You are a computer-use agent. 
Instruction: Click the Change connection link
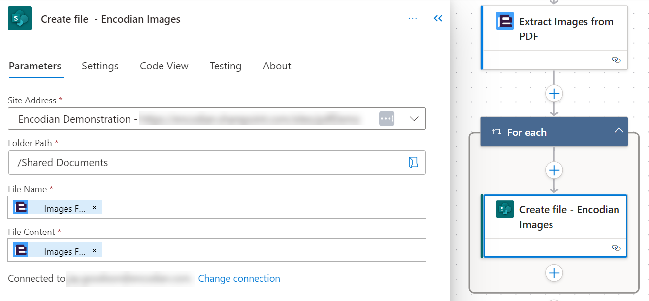coord(239,279)
